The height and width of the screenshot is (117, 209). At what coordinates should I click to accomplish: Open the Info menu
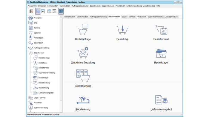click(x=158, y=6)
